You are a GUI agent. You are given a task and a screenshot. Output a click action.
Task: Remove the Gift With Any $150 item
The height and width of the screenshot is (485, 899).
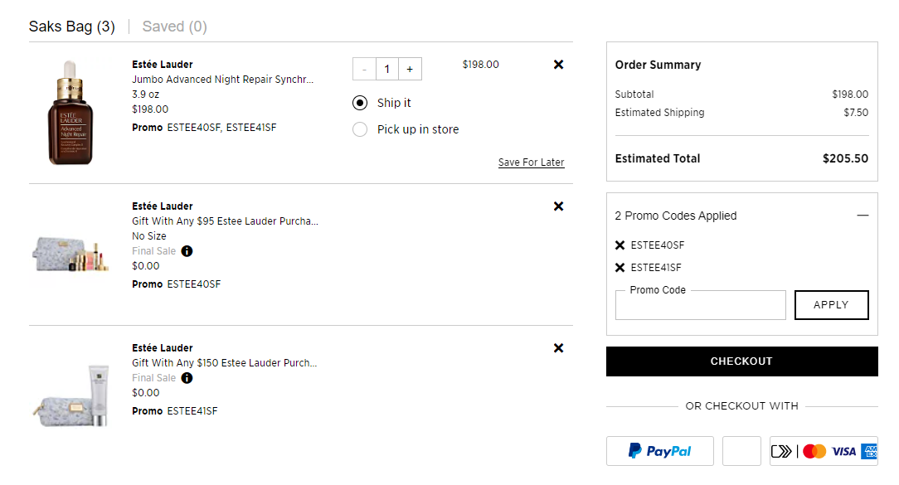point(558,348)
